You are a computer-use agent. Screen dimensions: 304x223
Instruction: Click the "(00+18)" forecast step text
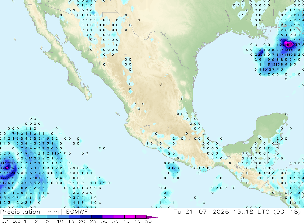(287, 211)
